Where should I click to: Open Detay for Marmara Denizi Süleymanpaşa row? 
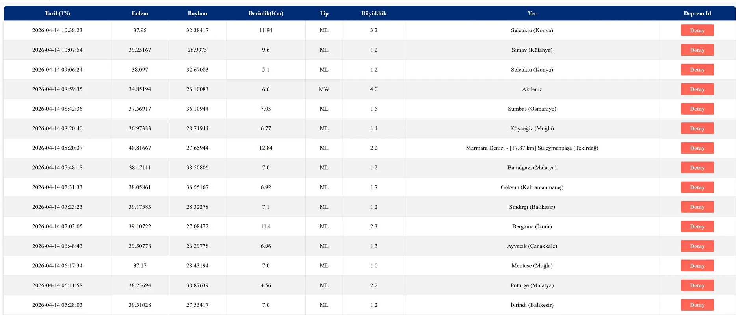(x=697, y=148)
